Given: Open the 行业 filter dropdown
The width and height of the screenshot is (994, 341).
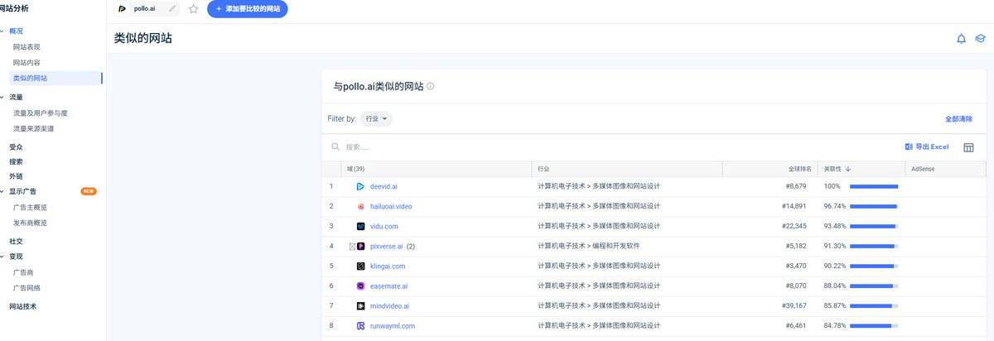Looking at the screenshot, I should click(x=377, y=119).
